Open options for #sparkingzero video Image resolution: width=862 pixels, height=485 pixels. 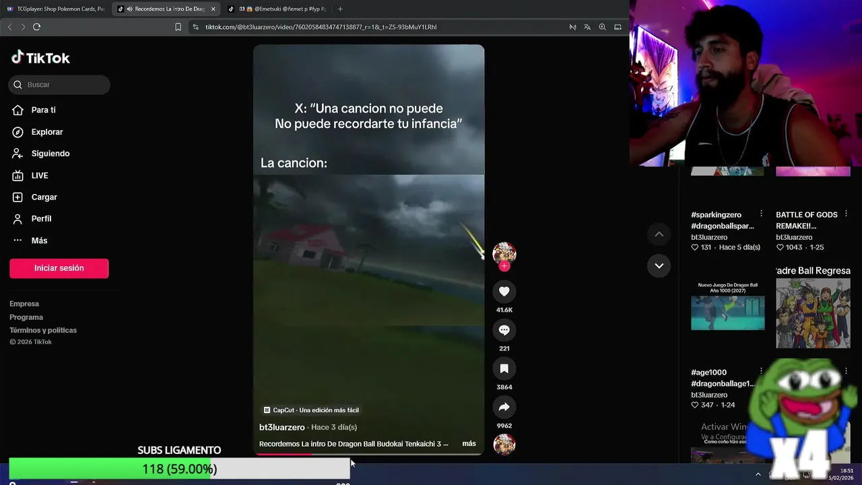[x=761, y=214]
